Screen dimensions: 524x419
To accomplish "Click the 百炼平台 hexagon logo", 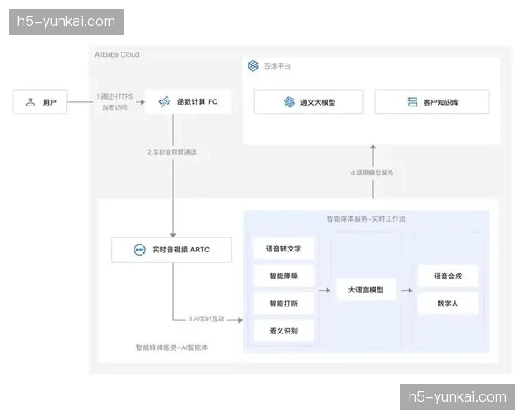I will click(253, 65).
